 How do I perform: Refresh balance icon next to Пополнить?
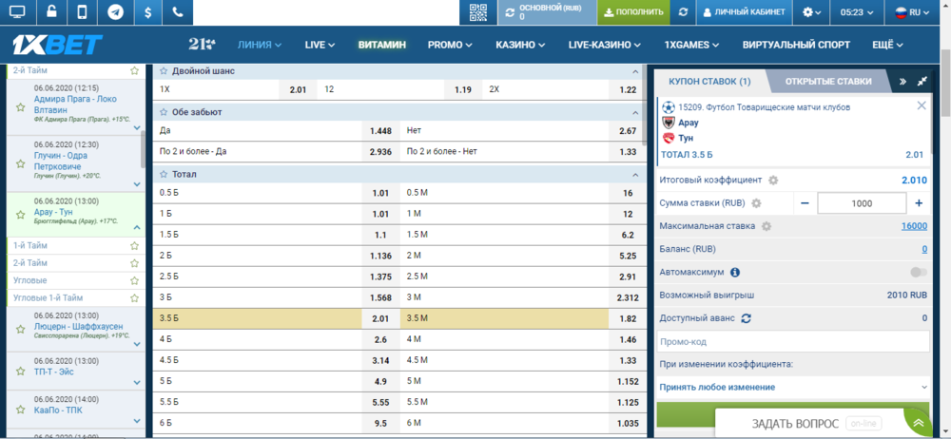683,12
